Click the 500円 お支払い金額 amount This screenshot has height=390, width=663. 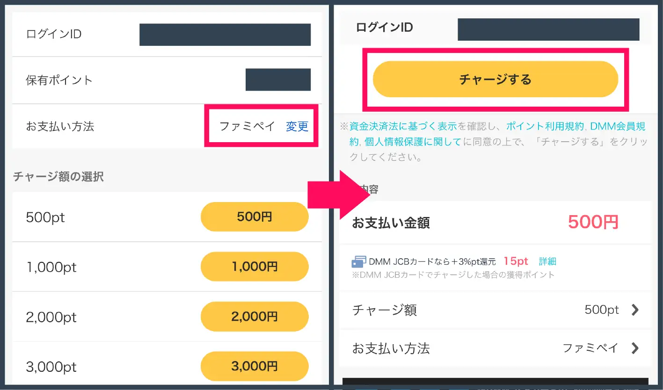592,223
